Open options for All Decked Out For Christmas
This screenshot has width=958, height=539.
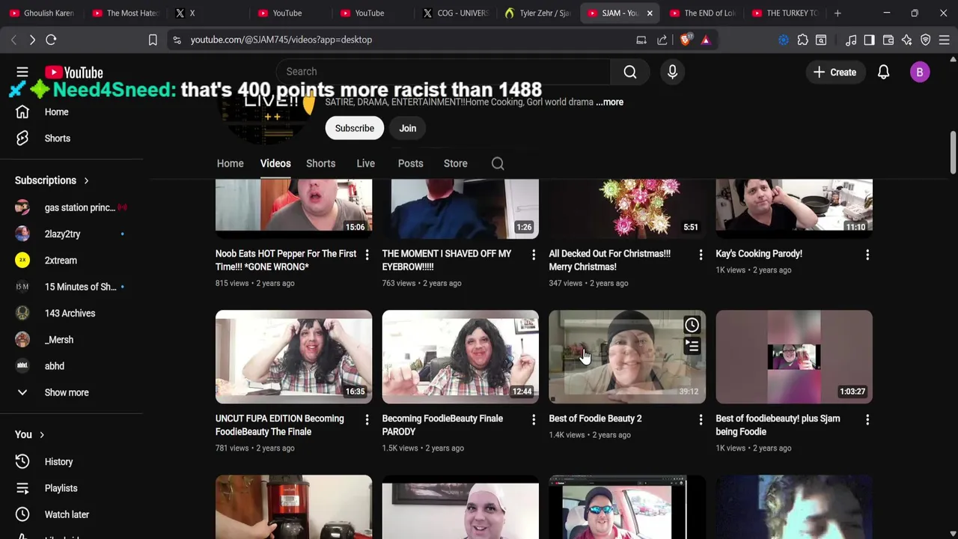[x=701, y=255]
